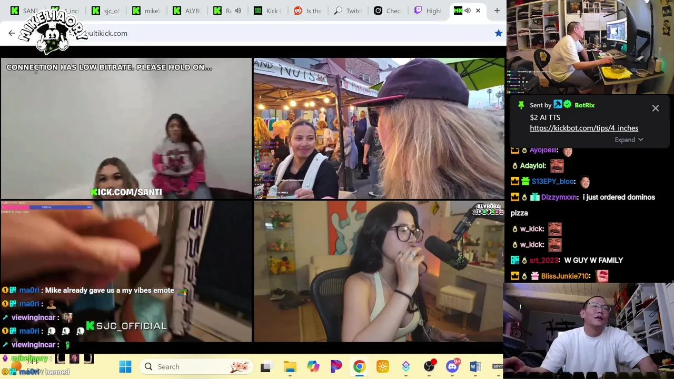The height and width of the screenshot is (379, 674).
Task: Click the multikick.com address bar
Action: pyautogui.click(x=253, y=33)
